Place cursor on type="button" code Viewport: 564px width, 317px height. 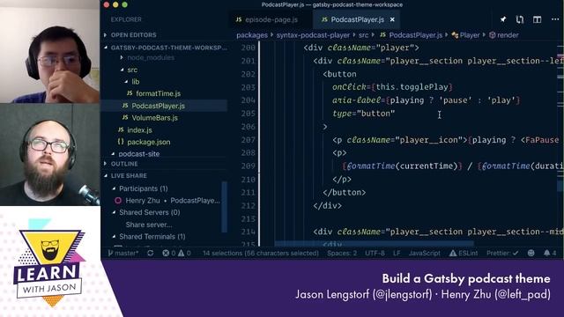click(x=364, y=114)
